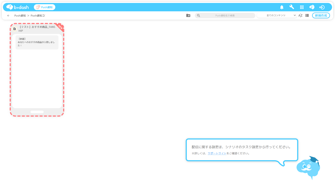
Task: Switch to list view
Action: 307,15
